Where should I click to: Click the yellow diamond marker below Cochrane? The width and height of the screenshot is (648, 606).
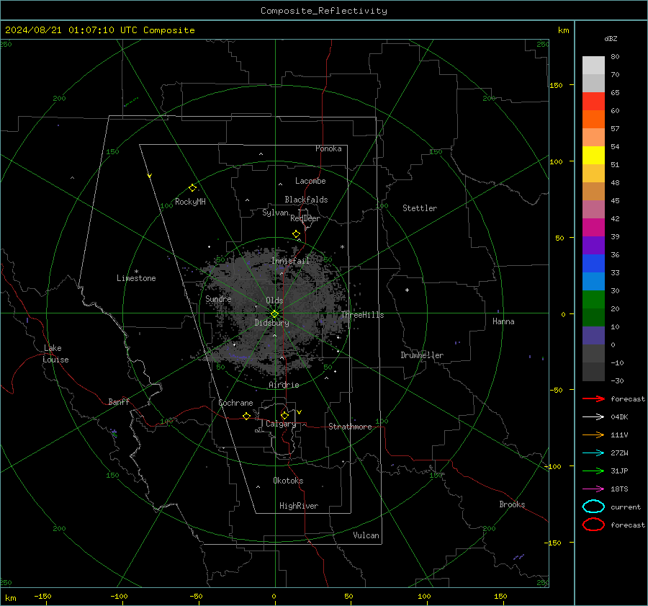coord(247,416)
